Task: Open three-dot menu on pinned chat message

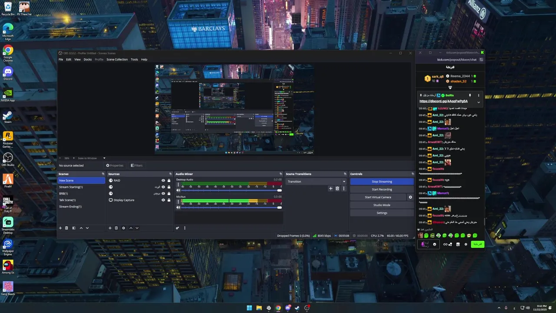Action: click(x=479, y=95)
